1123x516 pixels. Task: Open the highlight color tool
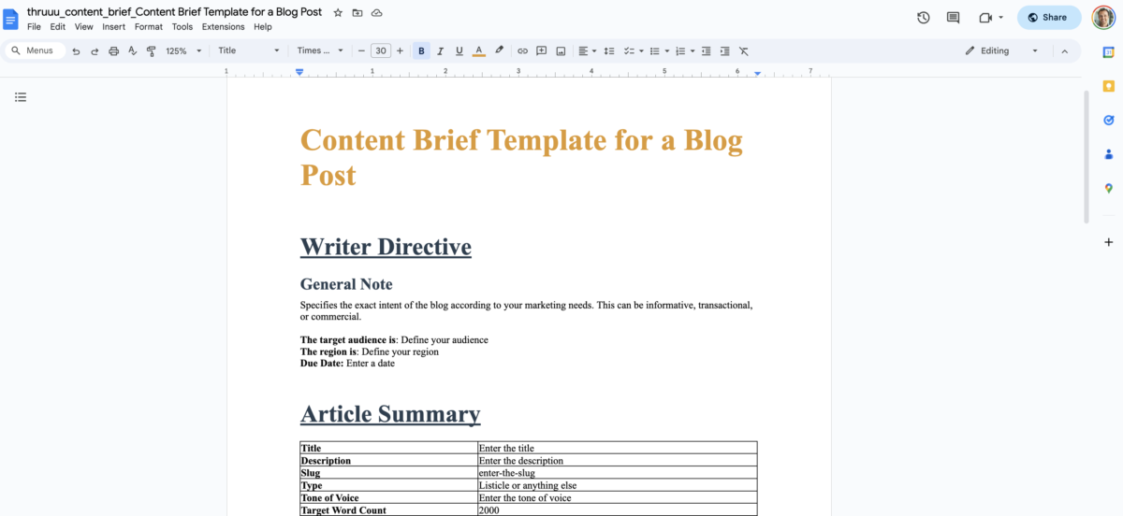[x=499, y=50]
